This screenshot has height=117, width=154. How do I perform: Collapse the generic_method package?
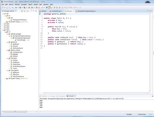[x=7, y=50]
